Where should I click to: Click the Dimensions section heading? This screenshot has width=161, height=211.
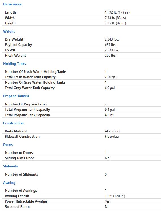click(x=12, y=4)
